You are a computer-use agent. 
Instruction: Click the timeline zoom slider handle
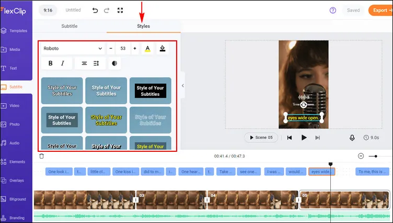pyautogui.click(x=376, y=156)
